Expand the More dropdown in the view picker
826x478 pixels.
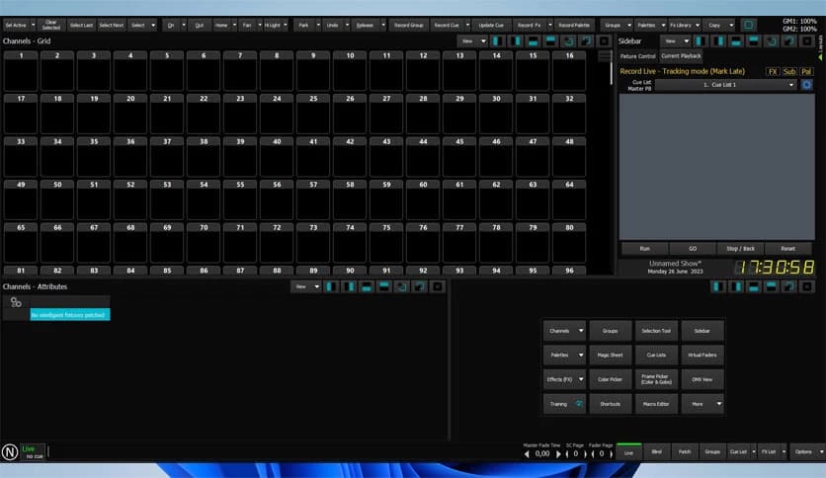point(719,404)
